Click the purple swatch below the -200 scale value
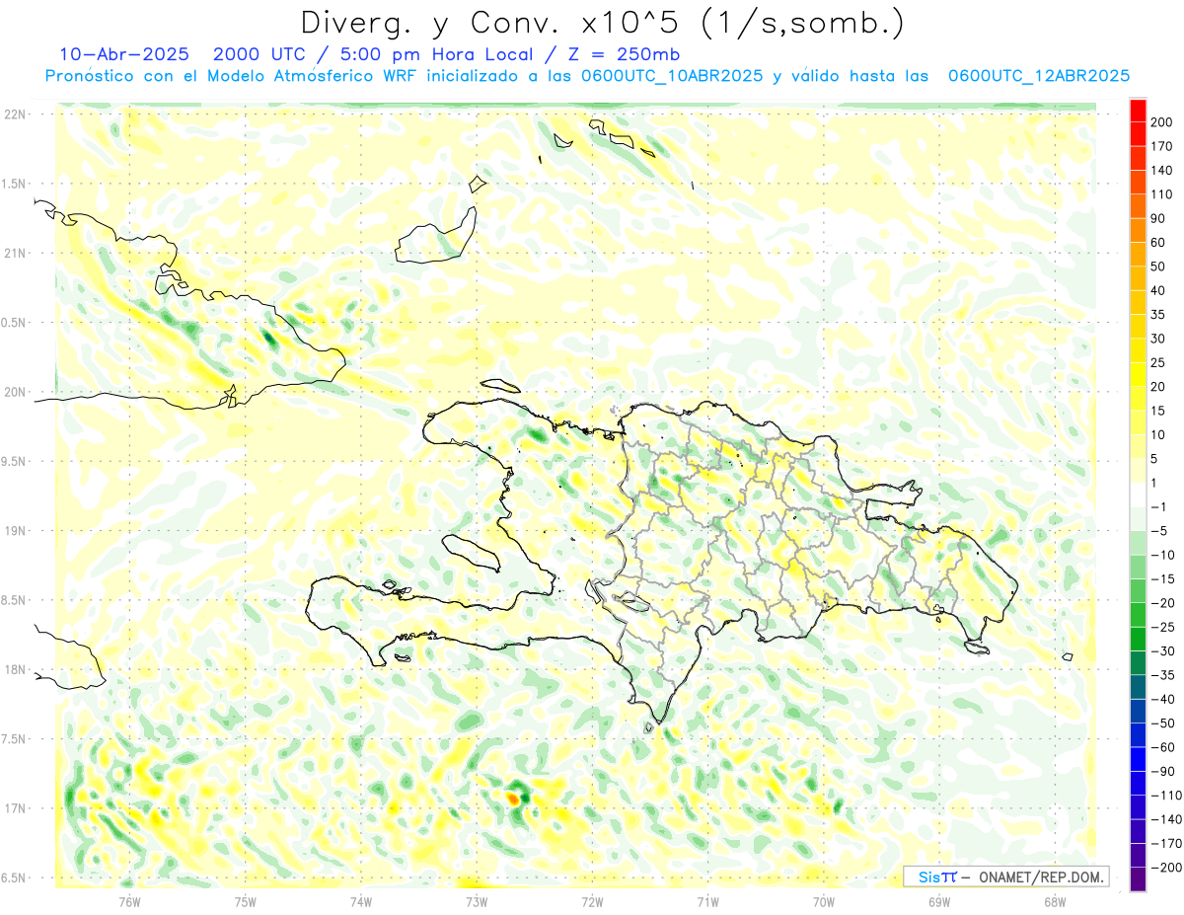This screenshot has height=915, width=1184. 1138,878
